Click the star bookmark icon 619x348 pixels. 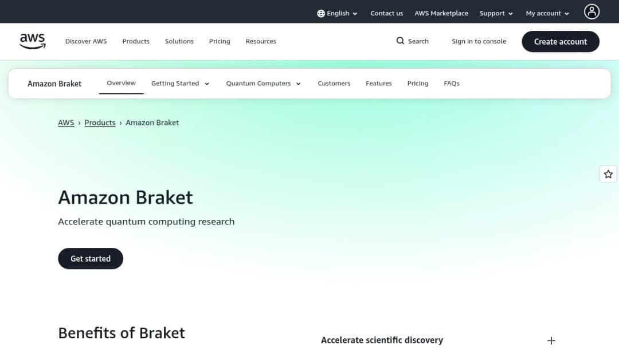[x=608, y=174]
